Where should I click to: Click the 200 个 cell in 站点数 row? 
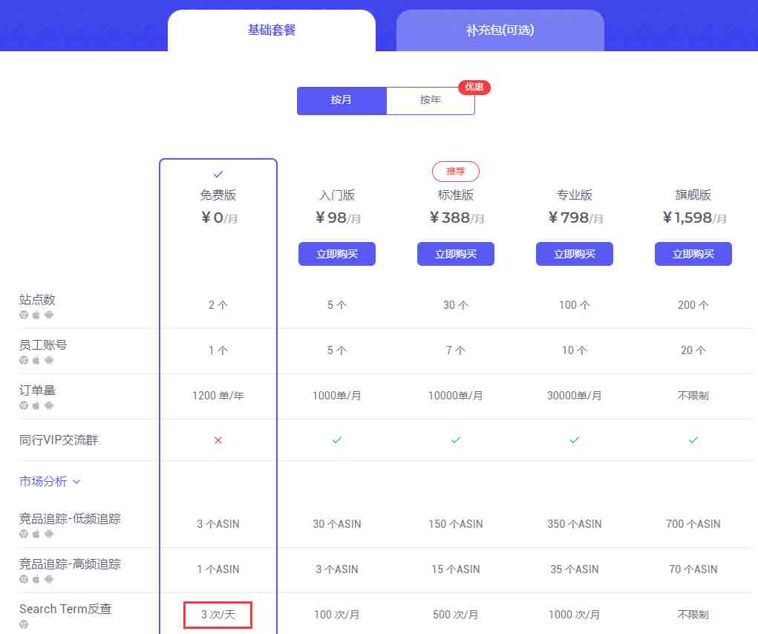point(693,305)
